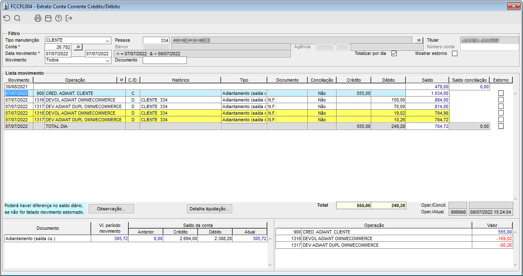The width and height of the screenshot is (523, 276).
Task: Click the refresh/undo arrow toolbar icon
Action: coord(7,18)
